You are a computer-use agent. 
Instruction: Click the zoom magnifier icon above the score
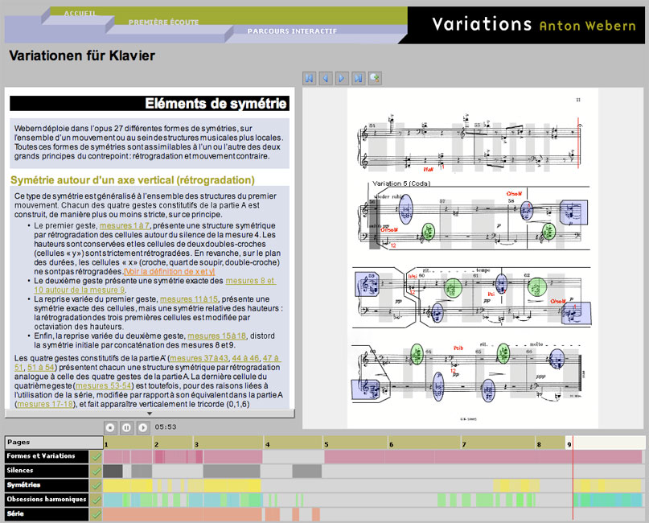click(375, 78)
